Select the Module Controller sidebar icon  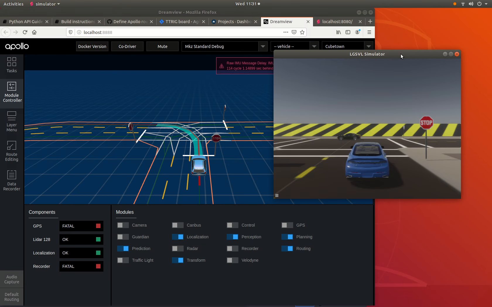(12, 92)
